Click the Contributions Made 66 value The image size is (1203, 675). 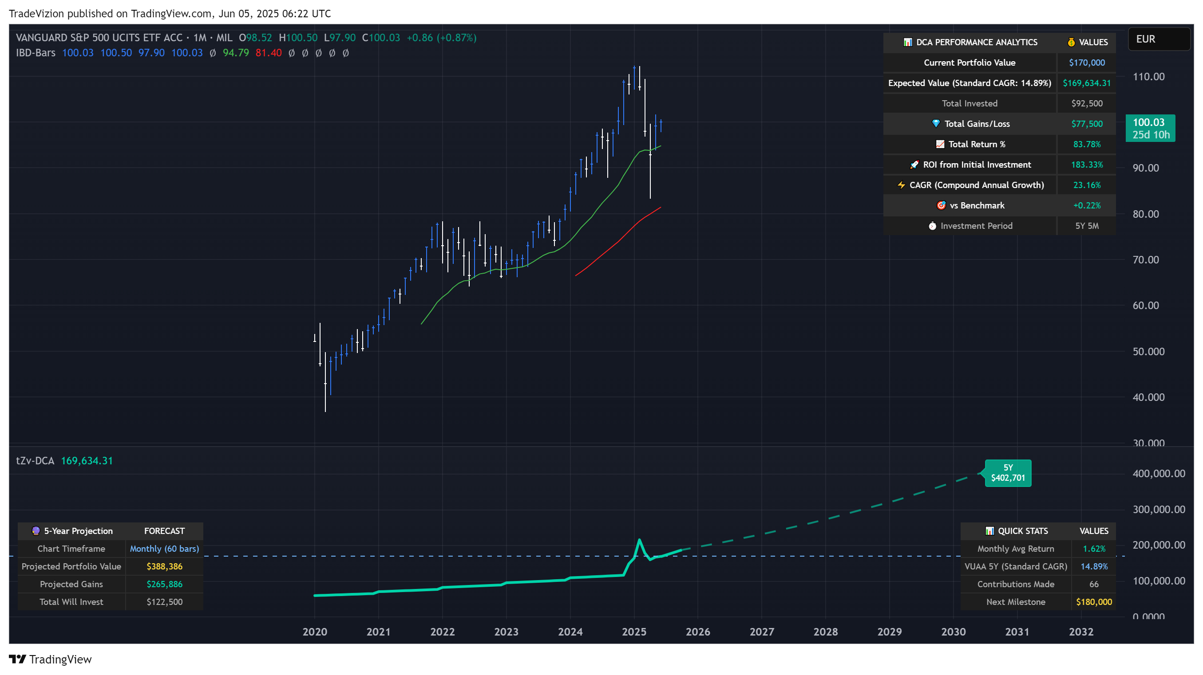pos(1094,584)
